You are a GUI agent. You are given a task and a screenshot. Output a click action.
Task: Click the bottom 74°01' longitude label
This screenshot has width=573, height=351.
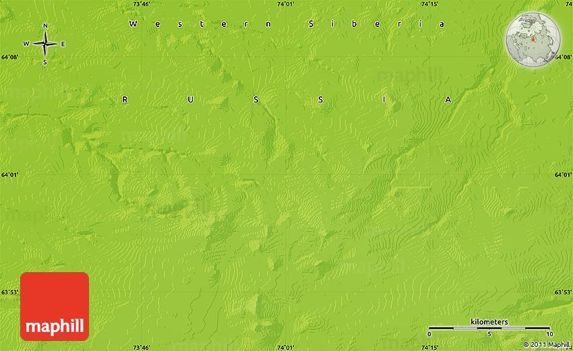(x=285, y=348)
